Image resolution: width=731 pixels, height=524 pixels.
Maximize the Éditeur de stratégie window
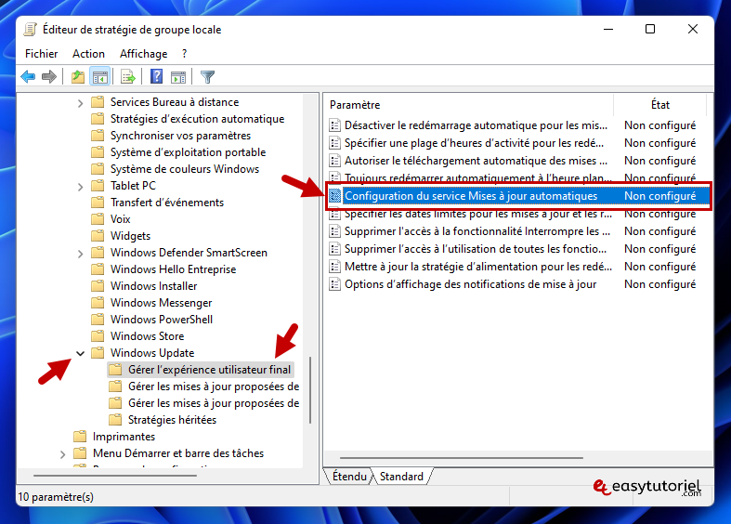tap(650, 29)
